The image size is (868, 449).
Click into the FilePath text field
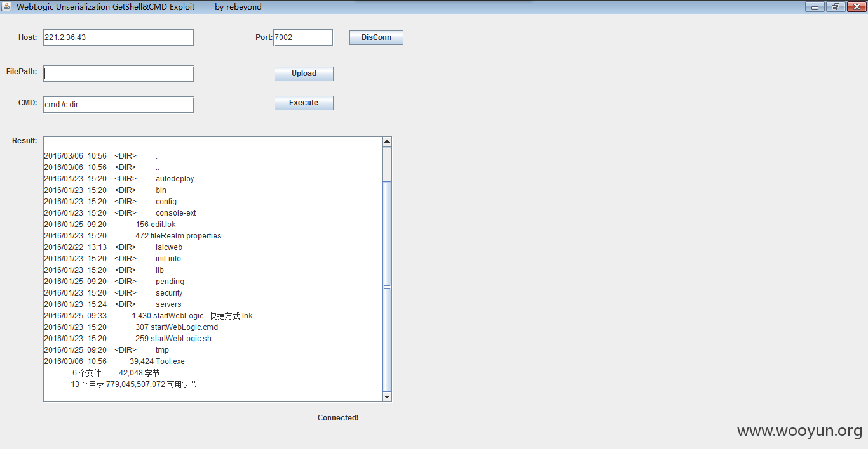tap(118, 74)
